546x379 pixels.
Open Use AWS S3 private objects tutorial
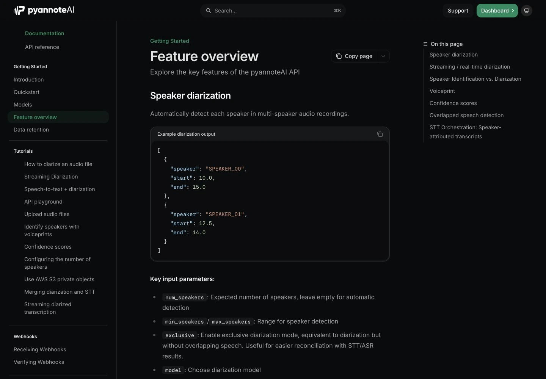[x=59, y=279]
